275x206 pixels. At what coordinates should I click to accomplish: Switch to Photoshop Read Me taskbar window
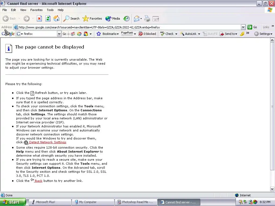pos(136,202)
